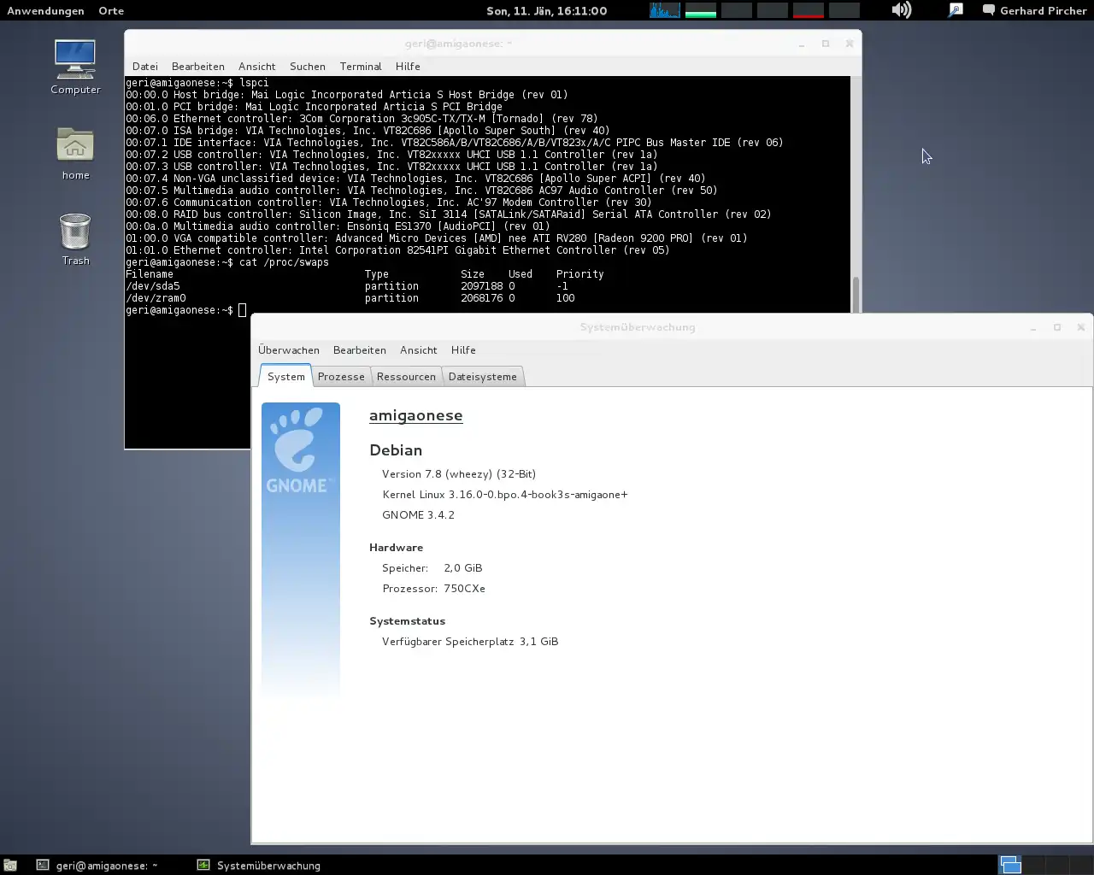Click the Version 7.8 (wheezy) line

[459, 473]
